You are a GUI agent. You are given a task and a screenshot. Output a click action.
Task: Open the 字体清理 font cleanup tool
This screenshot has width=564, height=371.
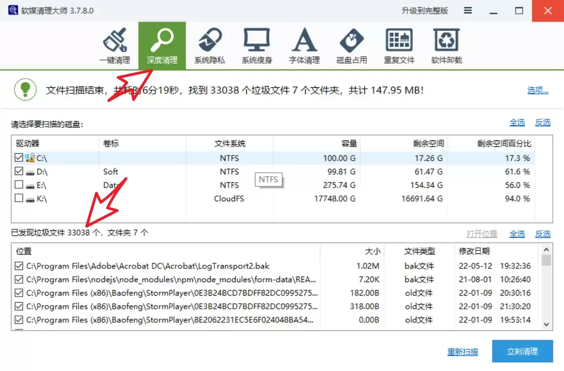pyautogui.click(x=304, y=46)
